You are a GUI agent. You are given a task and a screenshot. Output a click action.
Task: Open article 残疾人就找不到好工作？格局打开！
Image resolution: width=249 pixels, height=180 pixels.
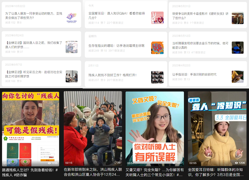112,75
